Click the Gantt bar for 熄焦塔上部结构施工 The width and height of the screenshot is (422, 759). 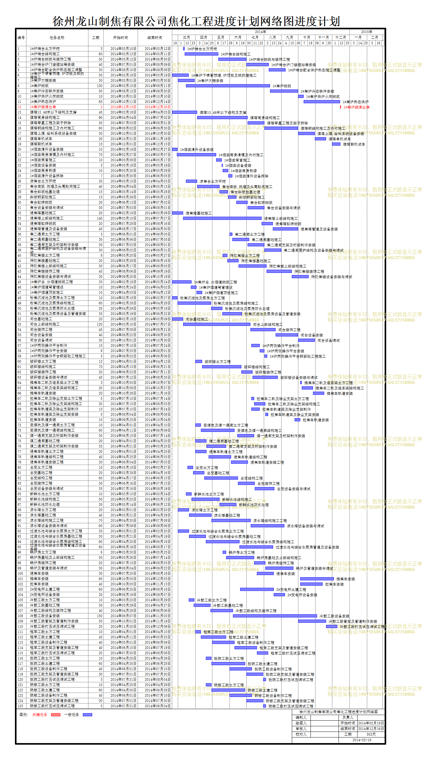[222, 218]
